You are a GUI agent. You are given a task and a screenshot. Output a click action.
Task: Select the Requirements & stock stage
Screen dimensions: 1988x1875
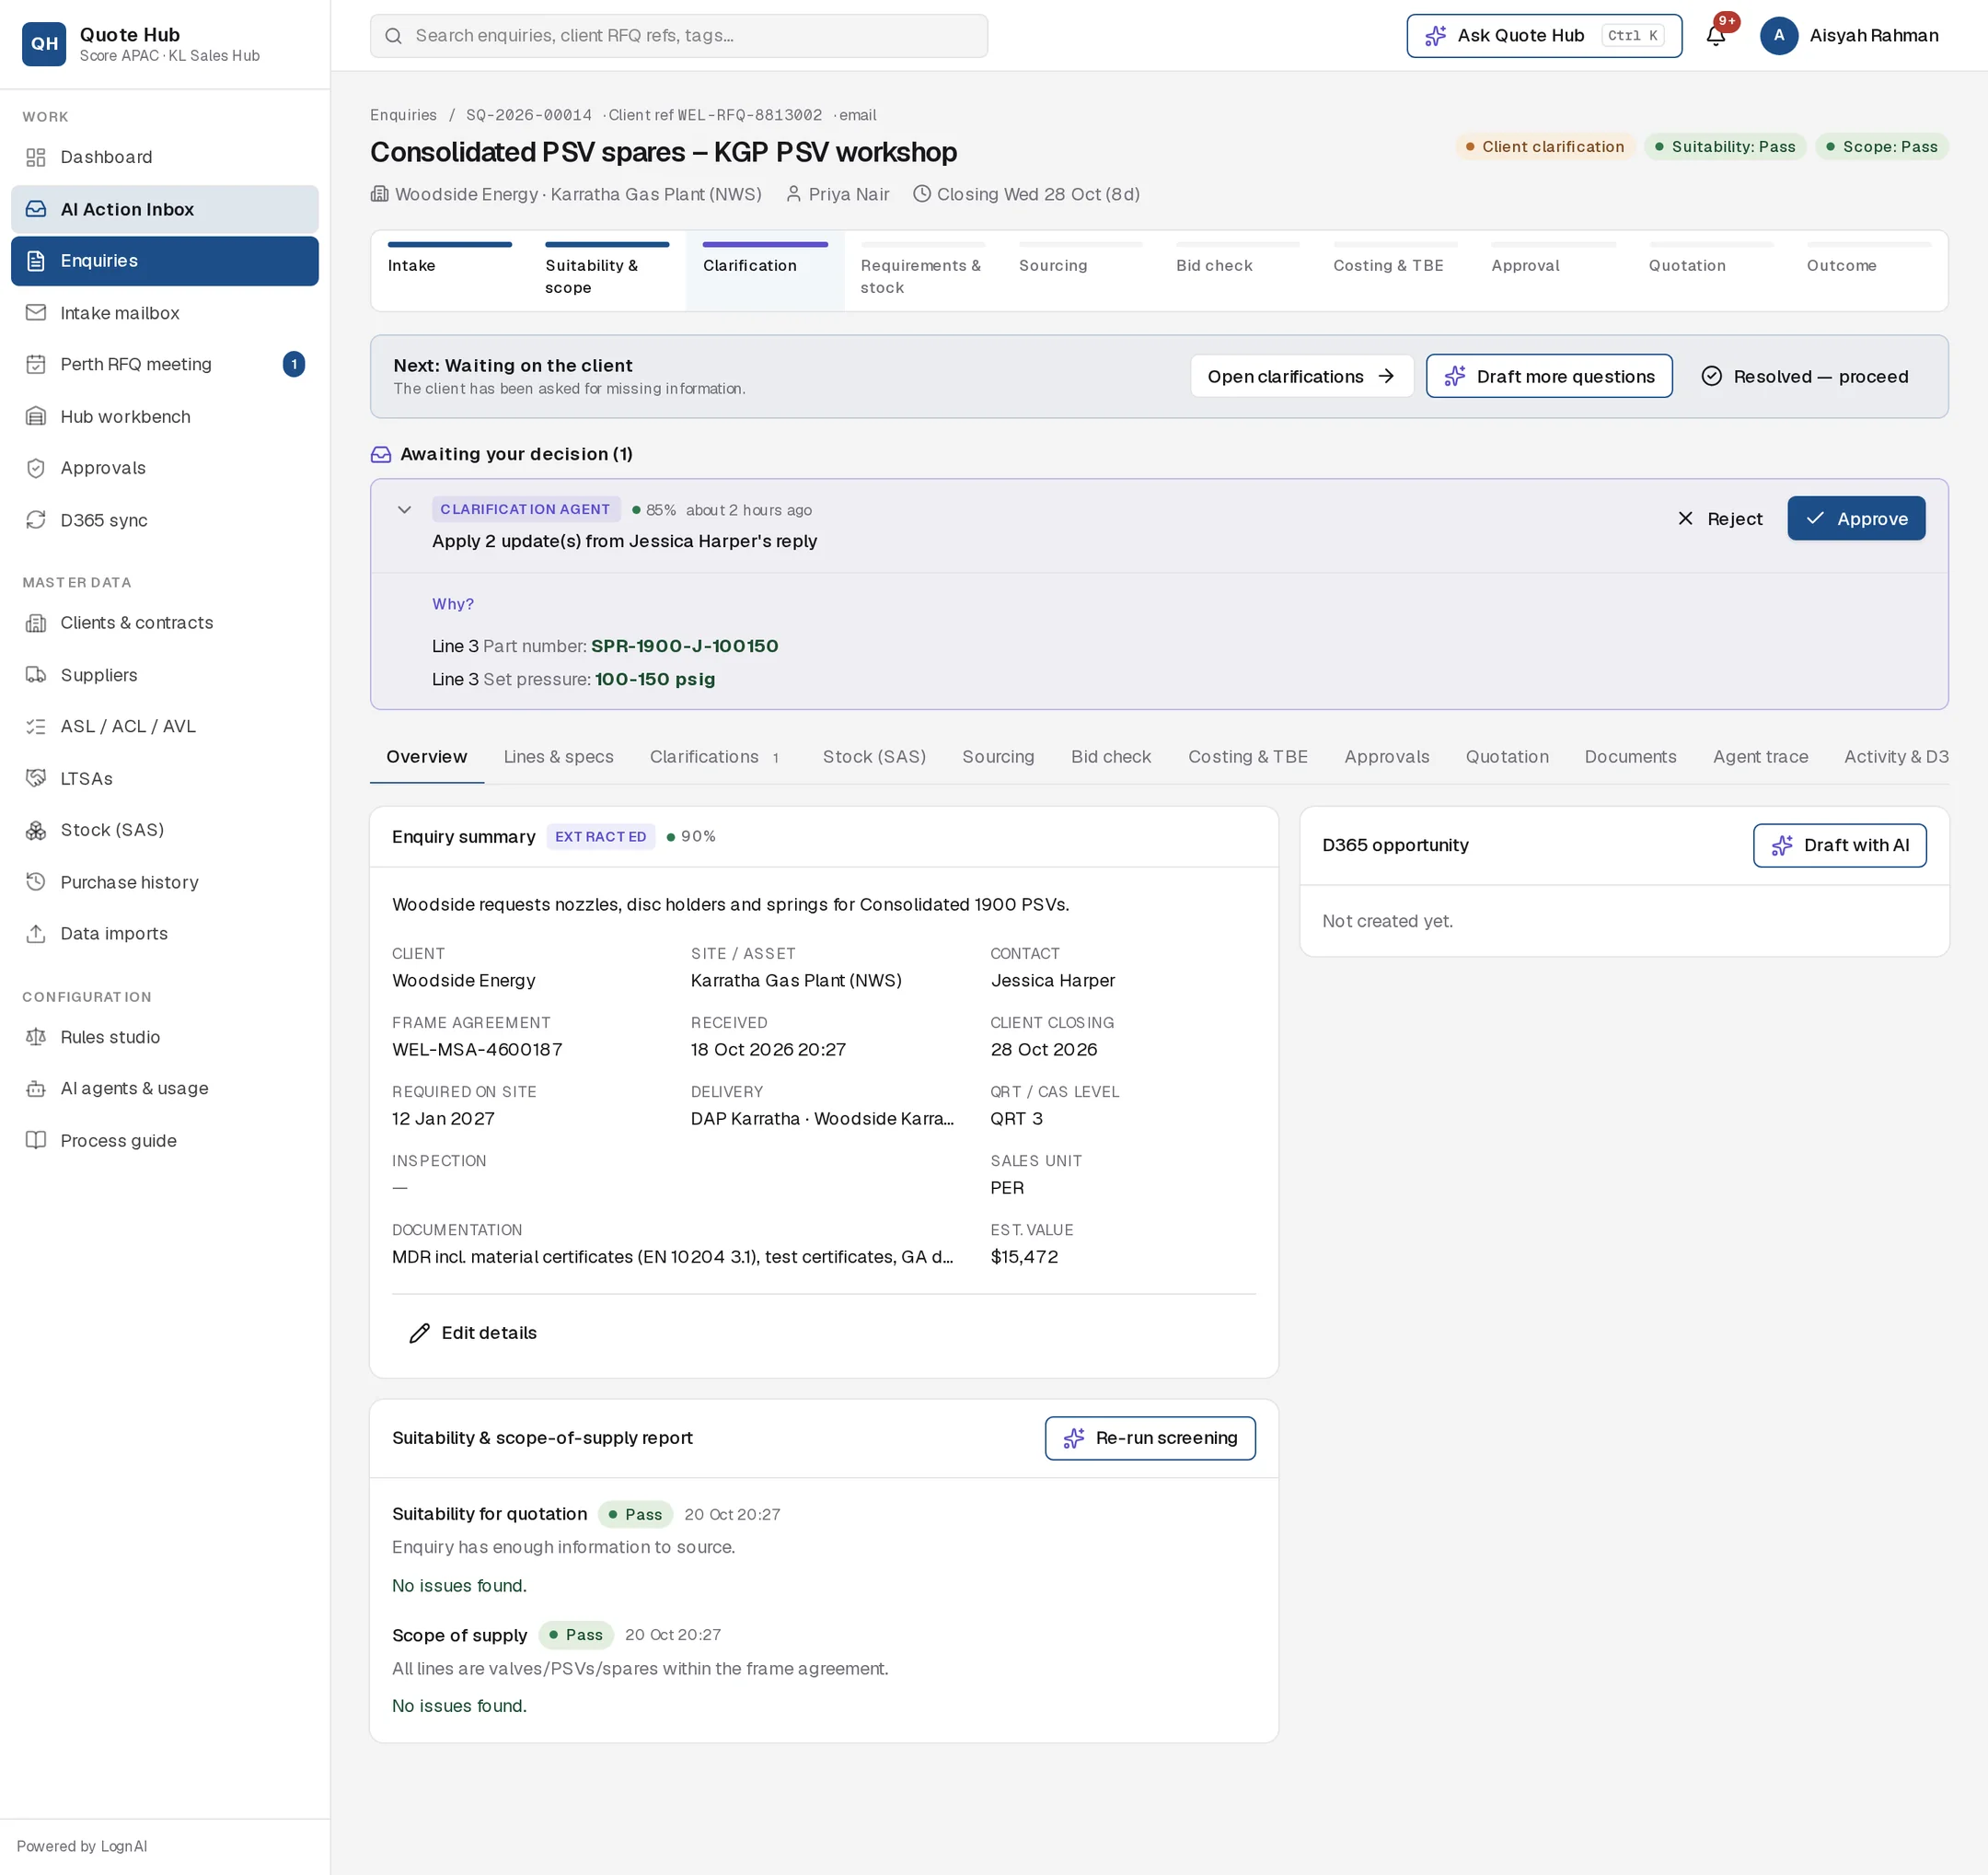pyautogui.click(x=923, y=271)
